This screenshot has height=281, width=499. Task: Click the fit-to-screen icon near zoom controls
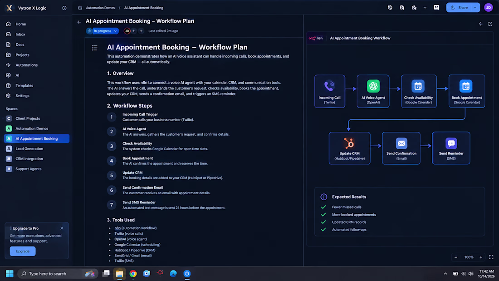coord(491,257)
